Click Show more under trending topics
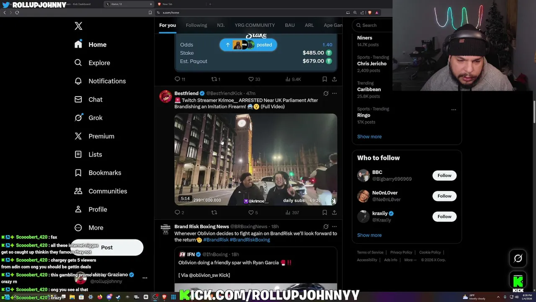Screen dimensions: 536x302 click(369, 137)
